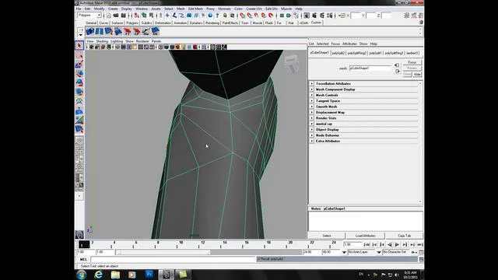Open the Normals menu
Viewport: 498px width, 280px height.
[224, 9]
